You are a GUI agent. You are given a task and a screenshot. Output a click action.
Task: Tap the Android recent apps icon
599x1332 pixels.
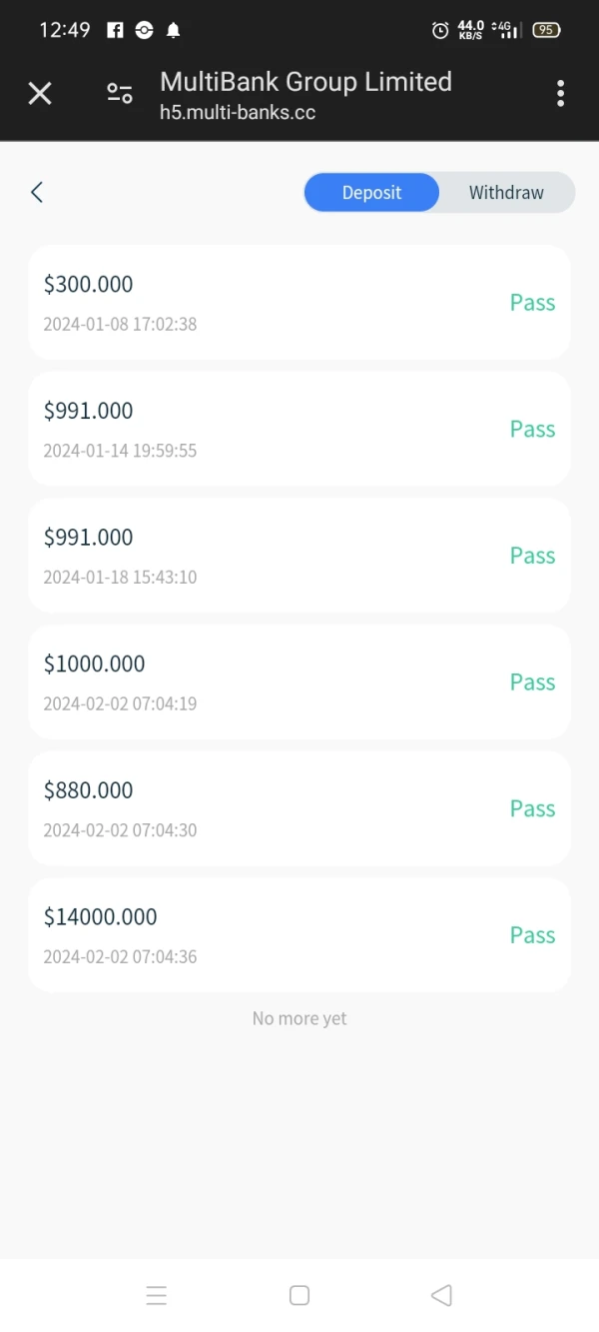[x=157, y=1296]
